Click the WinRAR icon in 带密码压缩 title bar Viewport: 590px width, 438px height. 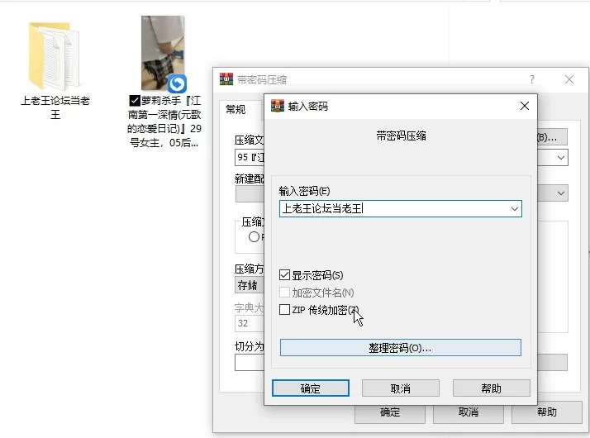click(x=226, y=79)
